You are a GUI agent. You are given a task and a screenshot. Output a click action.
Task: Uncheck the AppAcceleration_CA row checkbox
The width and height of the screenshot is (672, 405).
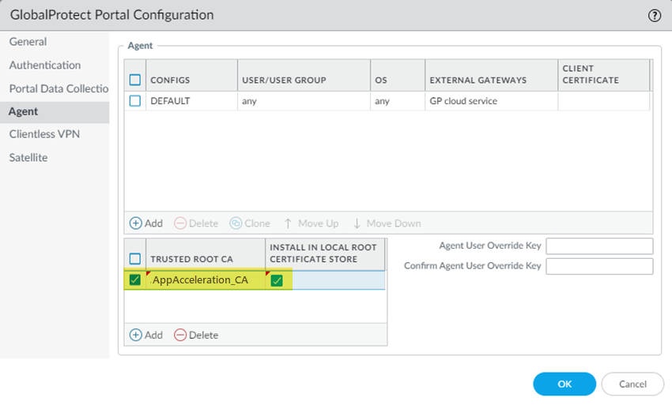(135, 279)
